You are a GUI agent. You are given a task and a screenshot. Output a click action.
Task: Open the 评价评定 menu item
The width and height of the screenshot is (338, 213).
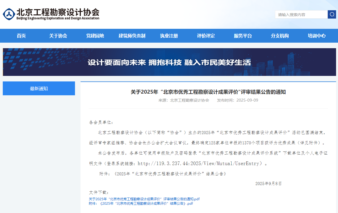click(x=206, y=36)
